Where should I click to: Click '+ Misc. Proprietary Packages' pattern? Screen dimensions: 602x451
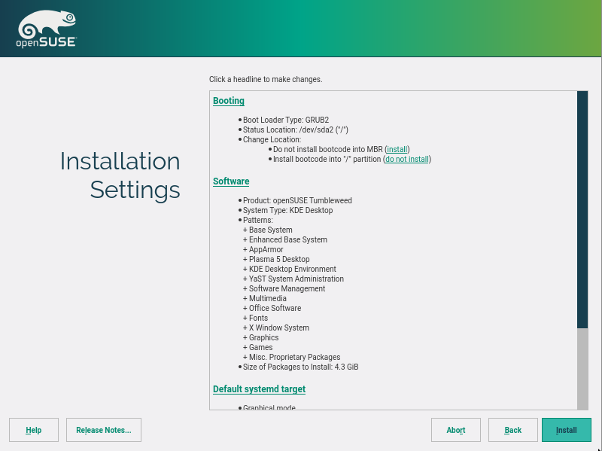(291, 358)
